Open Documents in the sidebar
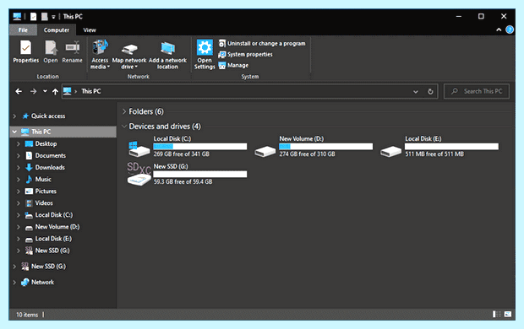Screen dimensions: 524x329 click(x=51, y=155)
